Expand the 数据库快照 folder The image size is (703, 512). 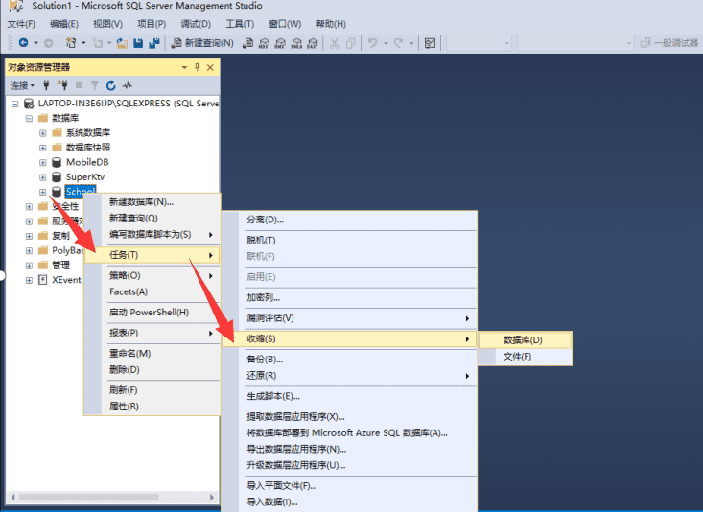click(42, 148)
